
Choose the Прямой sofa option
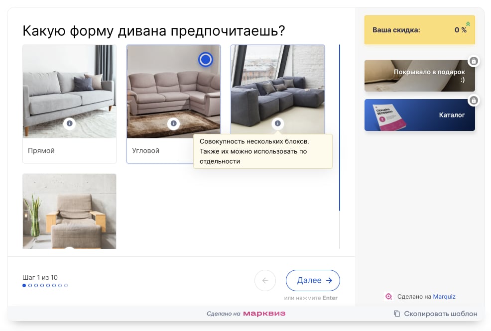coord(70,104)
